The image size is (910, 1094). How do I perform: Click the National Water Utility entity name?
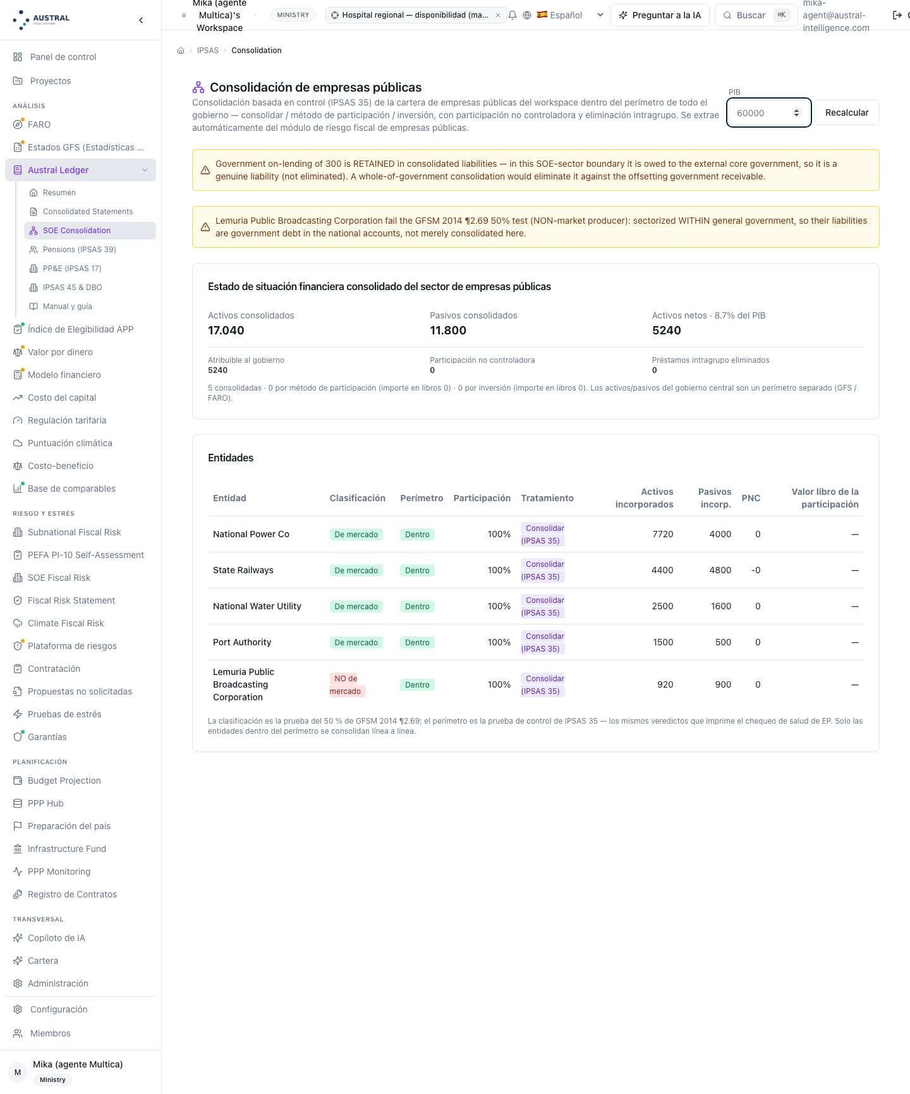(257, 606)
